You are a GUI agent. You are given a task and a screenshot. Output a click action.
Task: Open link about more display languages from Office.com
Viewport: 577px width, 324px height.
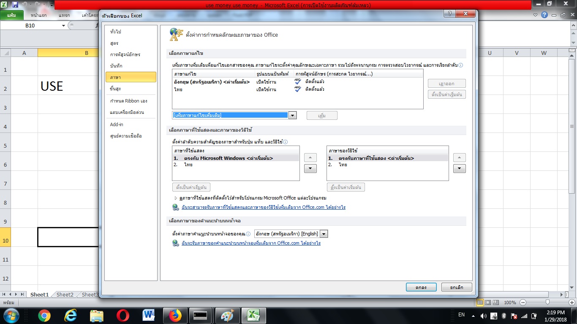click(x=264, y=207)
